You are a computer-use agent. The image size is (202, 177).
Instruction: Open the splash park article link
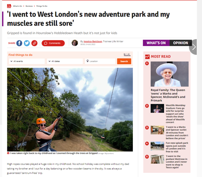(177, 147)
